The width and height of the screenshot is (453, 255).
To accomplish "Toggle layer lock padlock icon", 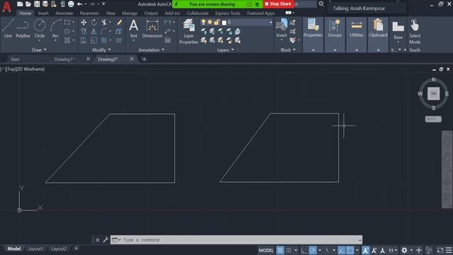I will click(x=217, y=22).
